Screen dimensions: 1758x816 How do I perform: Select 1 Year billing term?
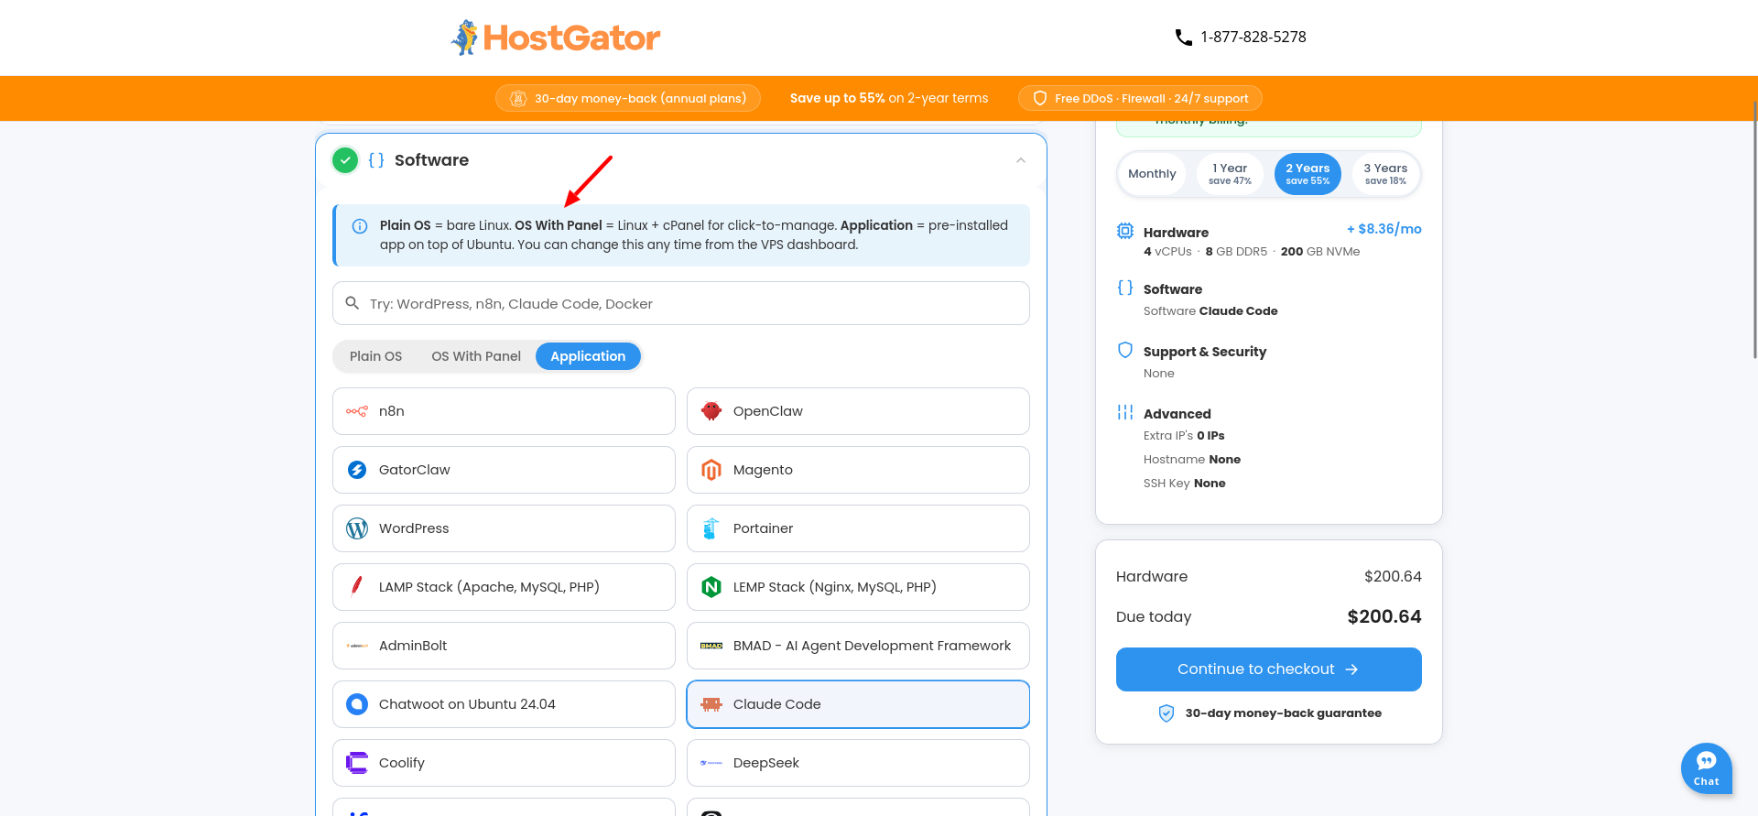point(1230,174)
